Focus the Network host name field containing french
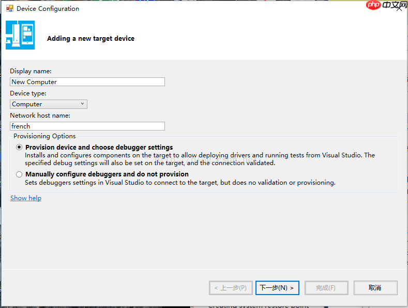Image resolution: width=408 pixels, height=308 pixels. [x=87, y=126]
